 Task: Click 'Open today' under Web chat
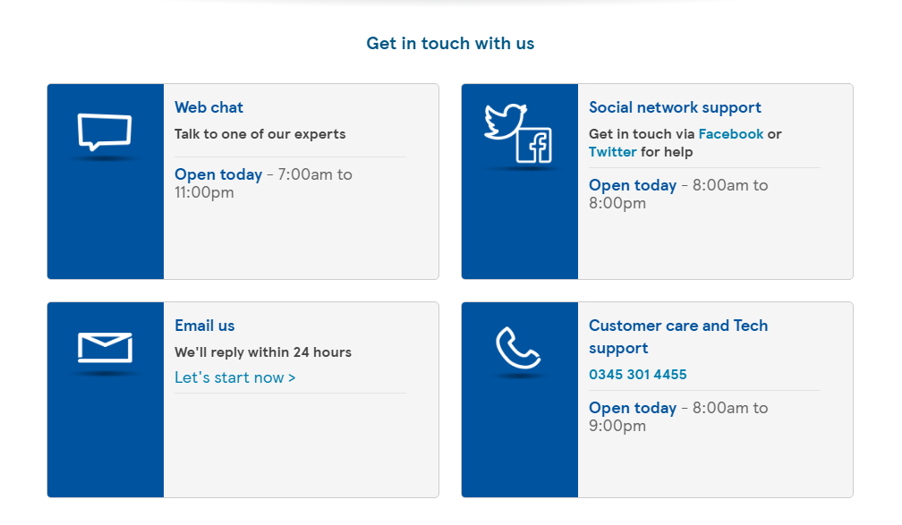(218, 174)
